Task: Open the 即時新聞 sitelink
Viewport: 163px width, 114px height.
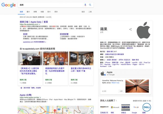Action: [64, 34]
